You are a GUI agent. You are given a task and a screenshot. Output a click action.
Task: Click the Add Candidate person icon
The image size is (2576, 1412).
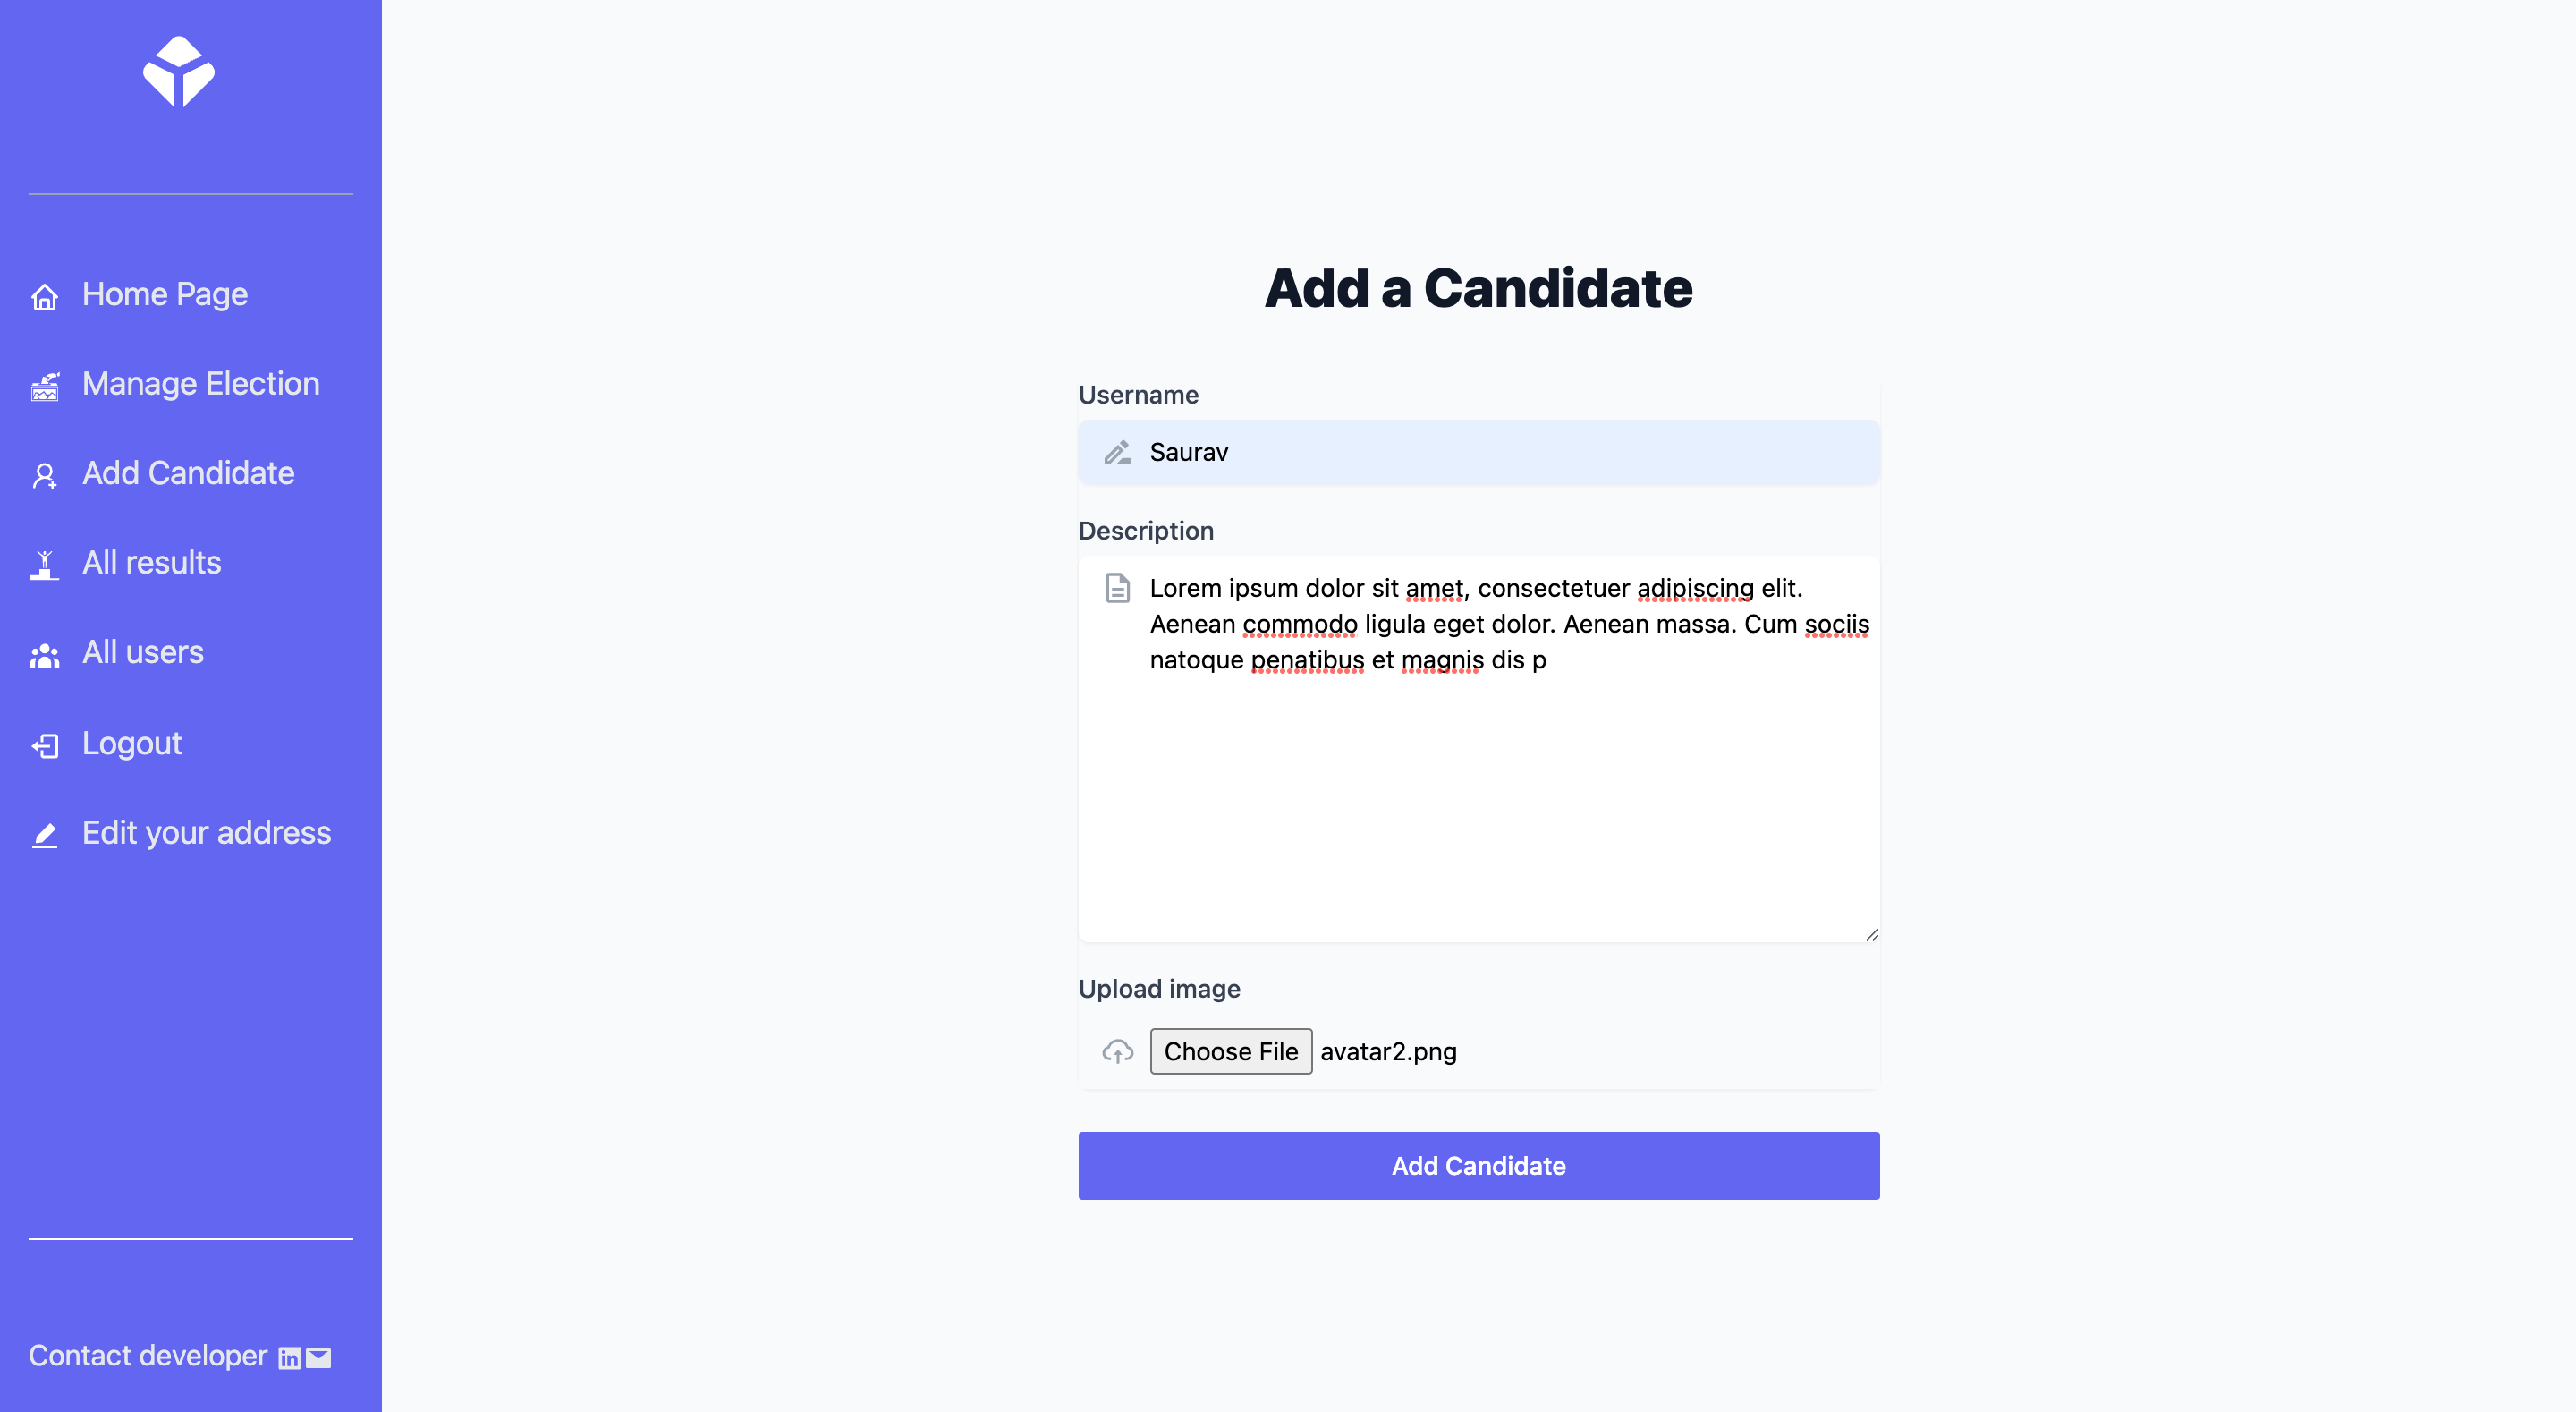(x=45, y=476)
